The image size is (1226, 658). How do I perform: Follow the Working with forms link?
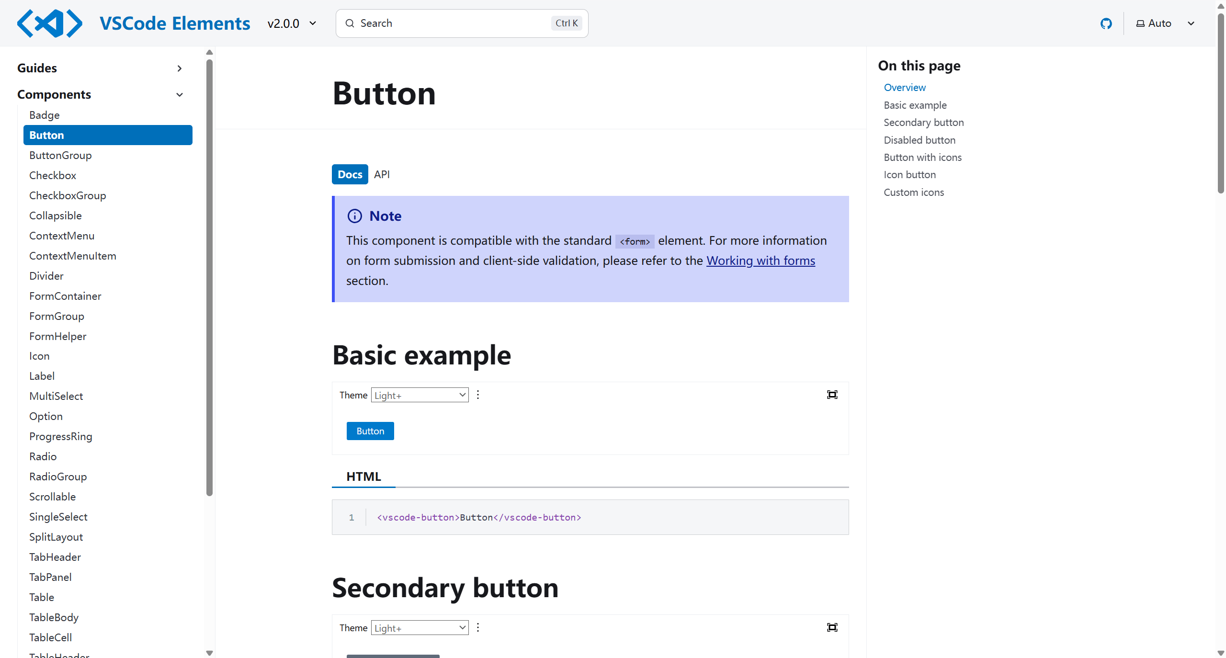click(x=760, y=261)
